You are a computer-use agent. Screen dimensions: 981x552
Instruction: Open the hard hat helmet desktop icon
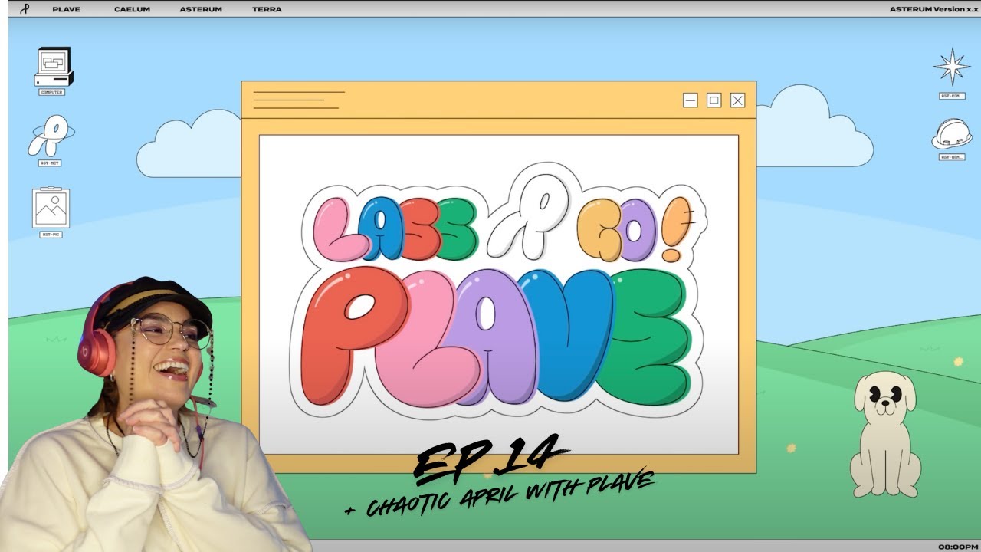(x=952, y=134)
